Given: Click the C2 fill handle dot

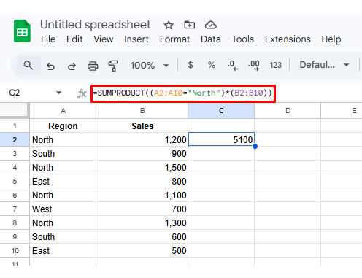Looking at the screenshot, I should (x=255, y=147).
